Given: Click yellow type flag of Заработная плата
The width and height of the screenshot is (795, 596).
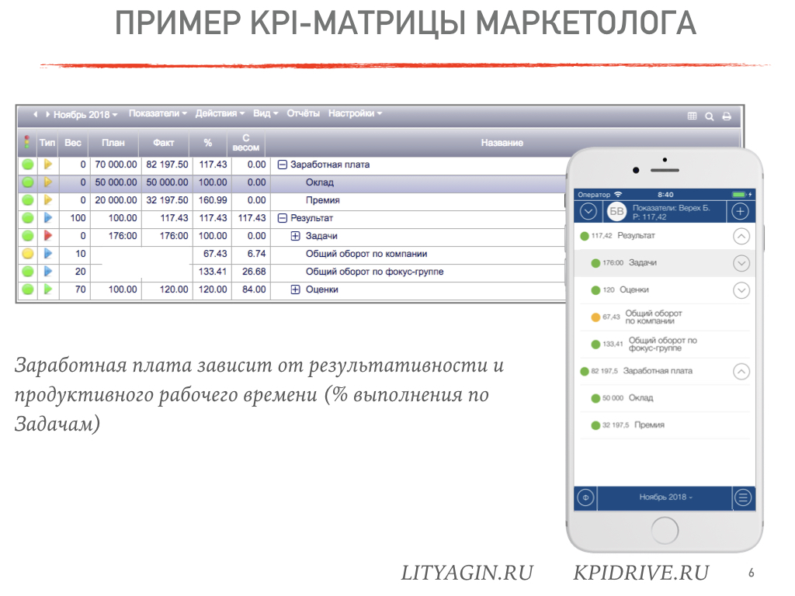Looking at the screenshot, I should (x=48, y=165).
